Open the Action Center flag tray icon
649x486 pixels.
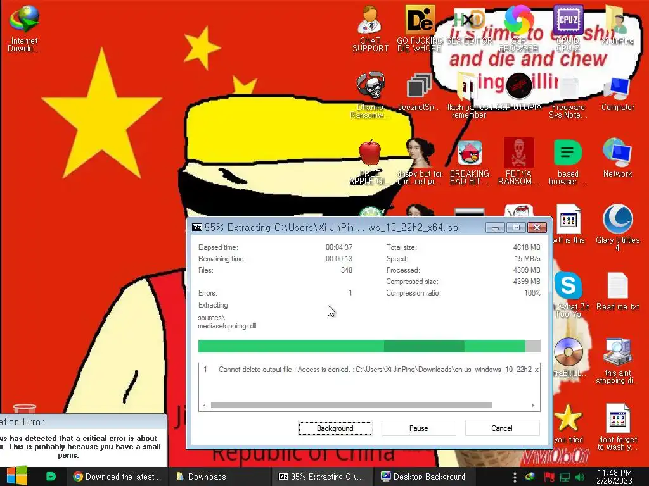pyautogui.click(x=549, y=477)
